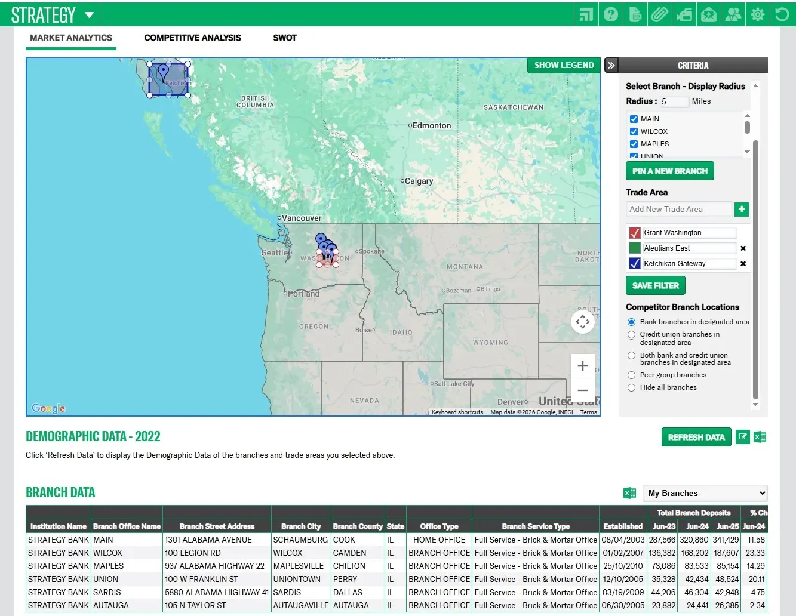Switch to the Market Analytics tab
This screenshot has height=616, width=796.
pos(71,38)
